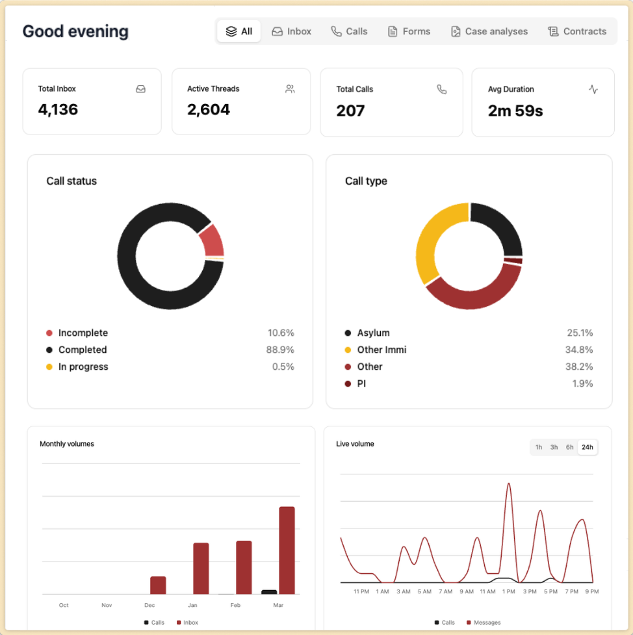The image size is (633, 635).
Task: Choose the 6h live volume range
Action: (x=569, y=447)
